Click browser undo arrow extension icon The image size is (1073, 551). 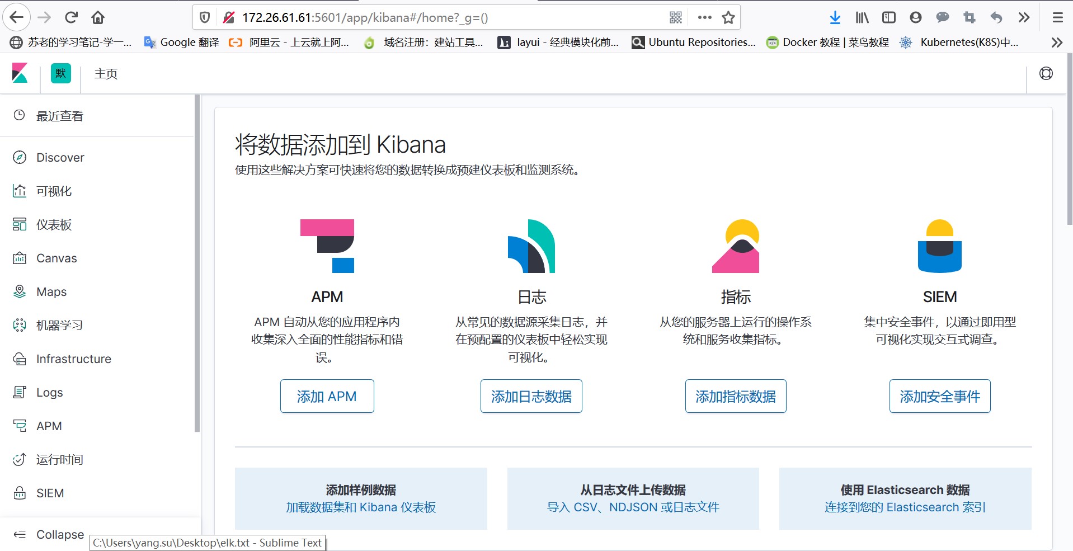(x=996, y=17)
